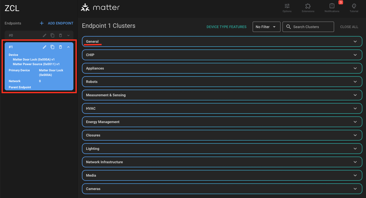Open the No Filter dropdown

tap(266, 27)
